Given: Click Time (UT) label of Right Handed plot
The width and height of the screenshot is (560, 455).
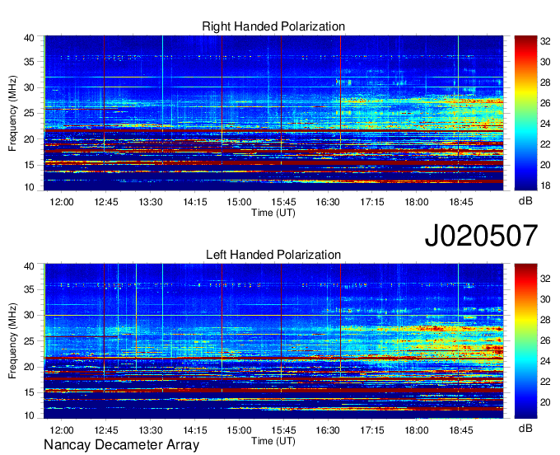Looking at the screenshot, I should (x=273, y=213).
